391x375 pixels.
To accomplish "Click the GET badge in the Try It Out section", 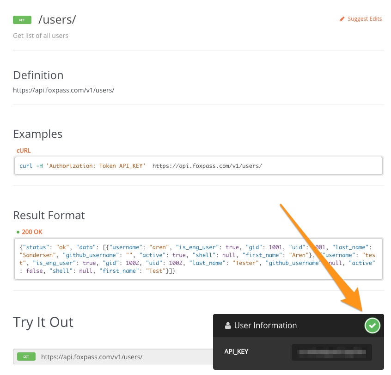I will (x=26, y=357).
